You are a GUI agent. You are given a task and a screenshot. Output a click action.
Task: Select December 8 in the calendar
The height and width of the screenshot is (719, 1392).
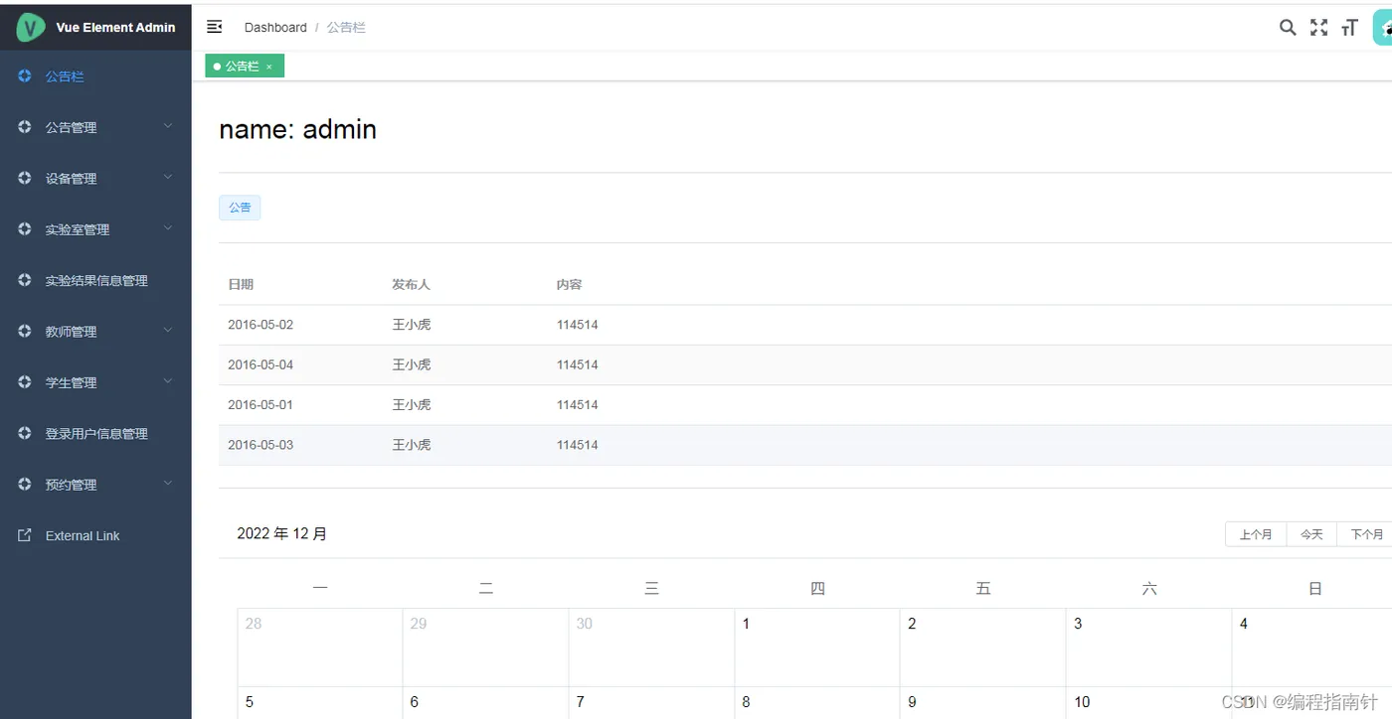[816, 702]
